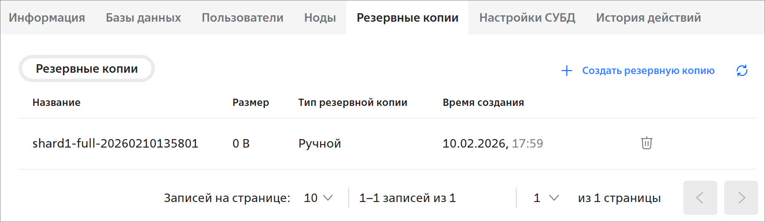Click backup name shard1-full-20260210135801
This screenshot has width=765, height=222.
point(115,143)
